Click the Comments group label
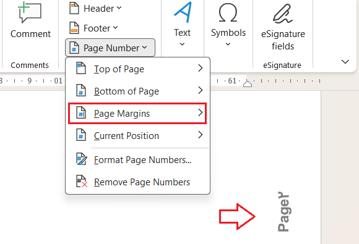This screenshot has width=359, height=244. (x=30, y=65)
